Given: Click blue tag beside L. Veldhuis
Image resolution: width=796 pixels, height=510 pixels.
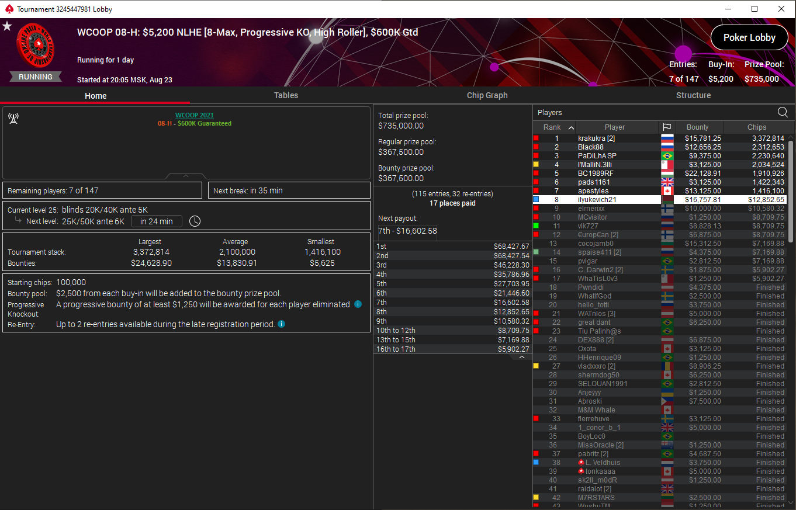Looking at the screenshot, I should coord(536,463).
